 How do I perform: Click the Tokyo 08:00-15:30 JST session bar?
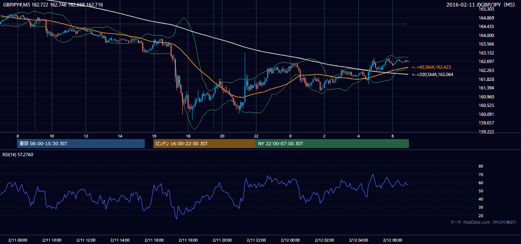click(81, 144)
